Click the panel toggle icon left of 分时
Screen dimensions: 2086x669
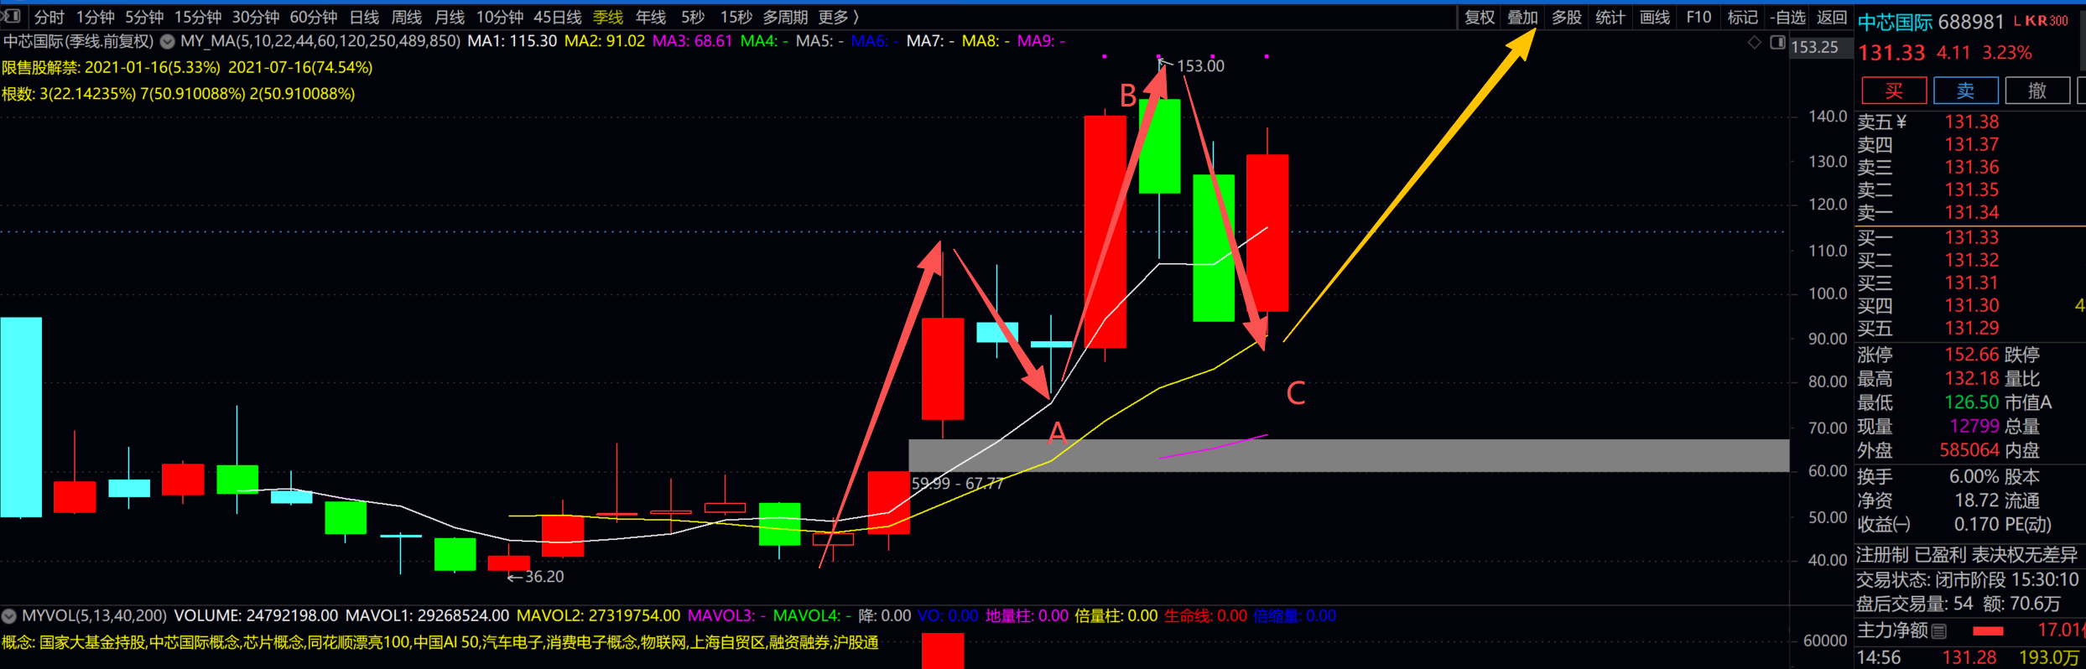[12, 16]
